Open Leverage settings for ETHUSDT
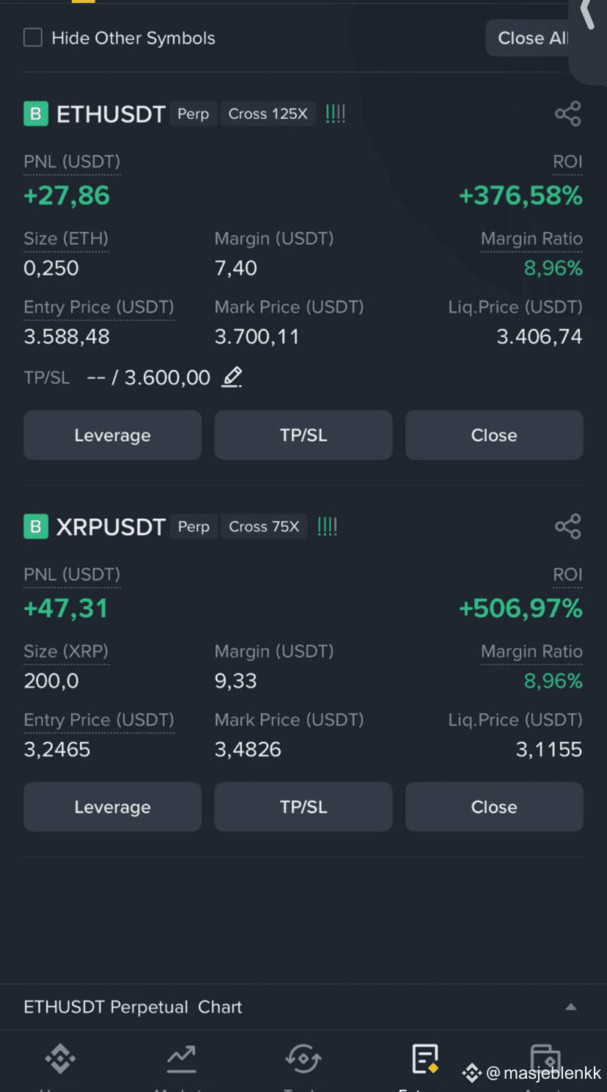 point(112,435)
